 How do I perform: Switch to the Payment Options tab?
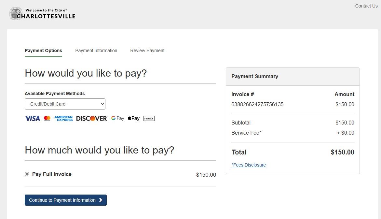tap(43, 51)
